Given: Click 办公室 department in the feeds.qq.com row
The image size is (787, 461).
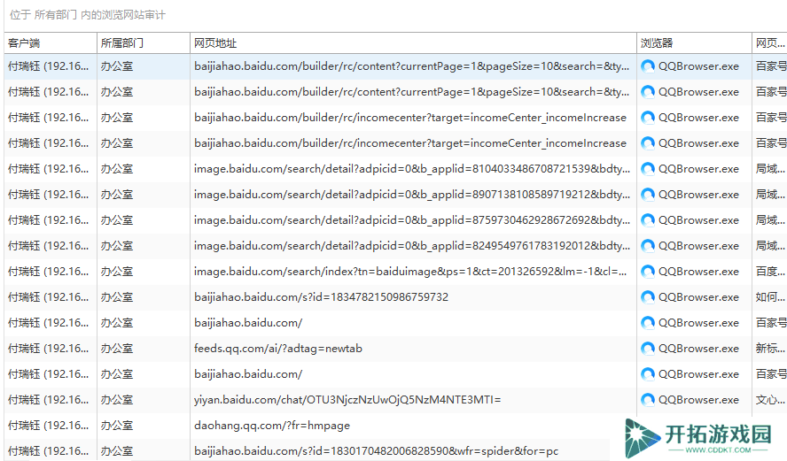Looking at the screenshot, I should (117, 349).
